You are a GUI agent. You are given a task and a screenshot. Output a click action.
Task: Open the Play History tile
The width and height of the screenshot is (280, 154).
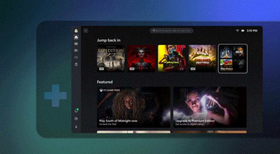click(232, 58)
